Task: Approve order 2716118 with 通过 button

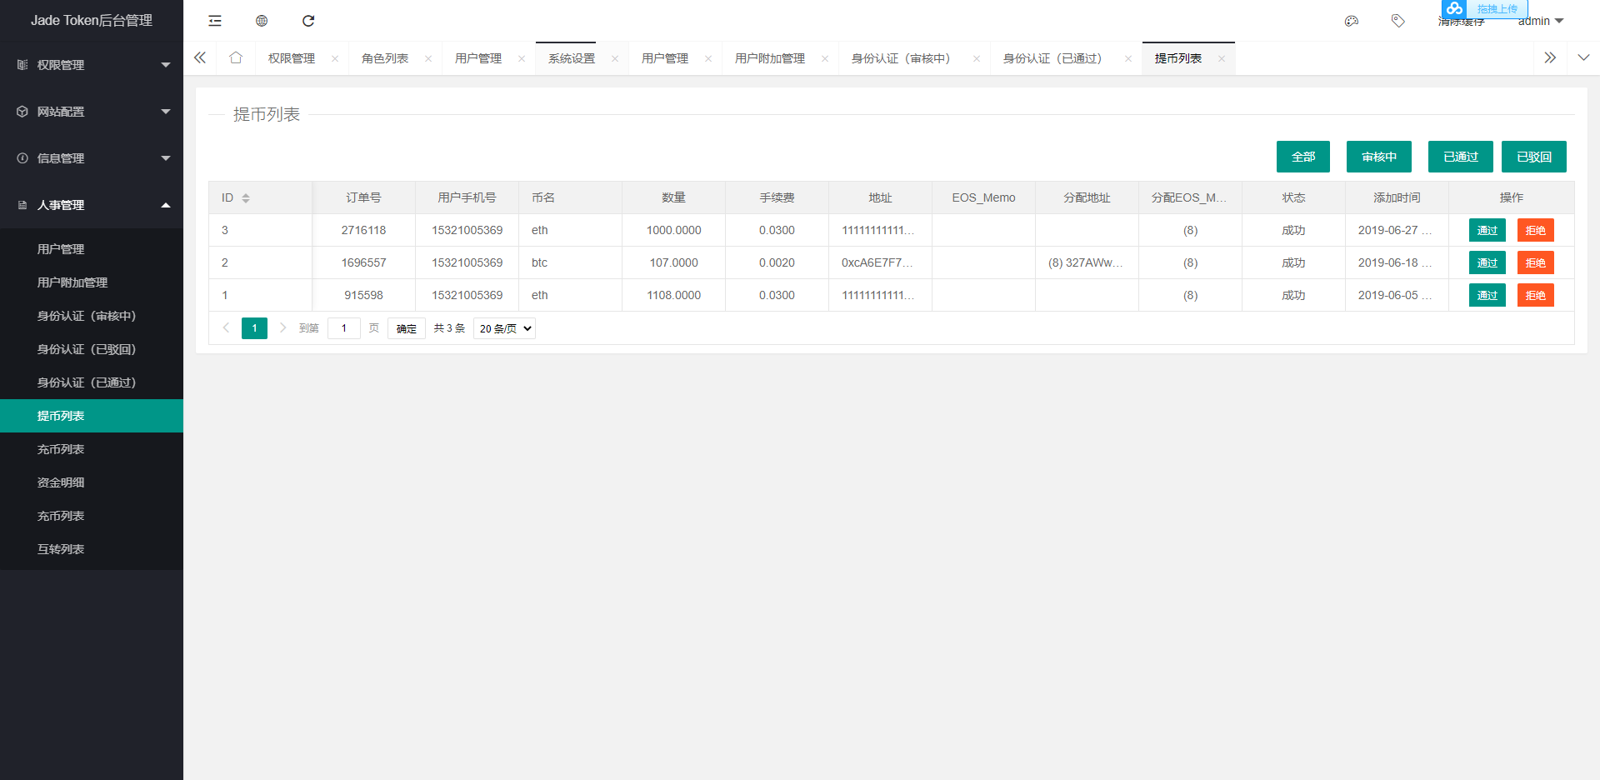Action: coord(1487,230)
